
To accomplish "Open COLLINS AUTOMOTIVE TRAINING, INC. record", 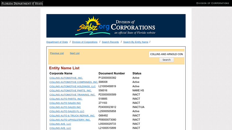I will coord(72,95).
